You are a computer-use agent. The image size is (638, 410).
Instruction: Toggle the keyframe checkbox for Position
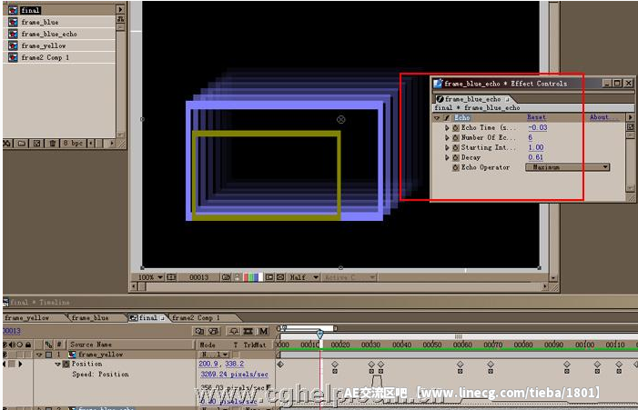click(x=10, y=364)
